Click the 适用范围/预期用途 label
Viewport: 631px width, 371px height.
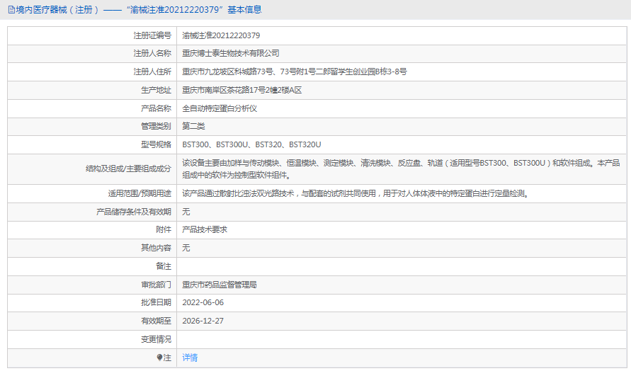coord(140,193)
